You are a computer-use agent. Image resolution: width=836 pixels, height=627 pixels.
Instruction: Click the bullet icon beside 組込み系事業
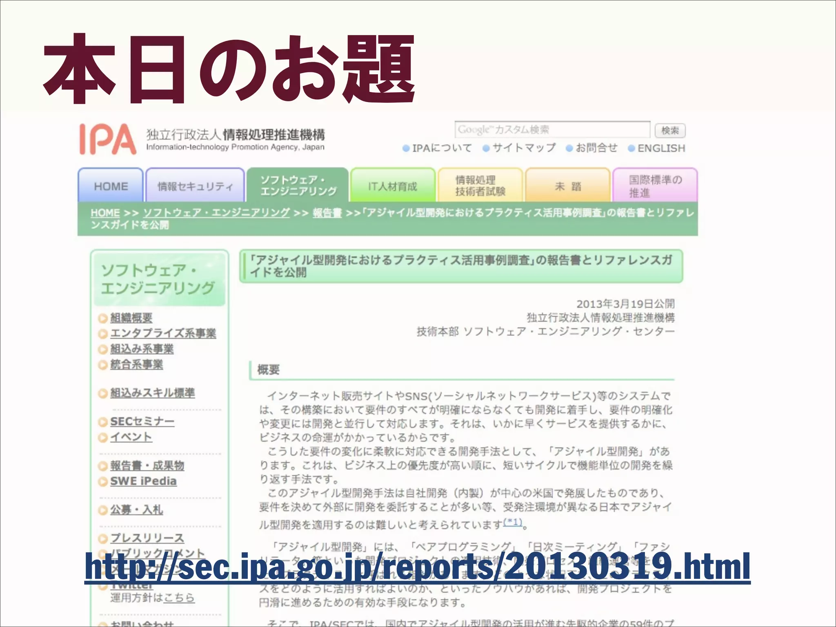click(x=103, y=349)
